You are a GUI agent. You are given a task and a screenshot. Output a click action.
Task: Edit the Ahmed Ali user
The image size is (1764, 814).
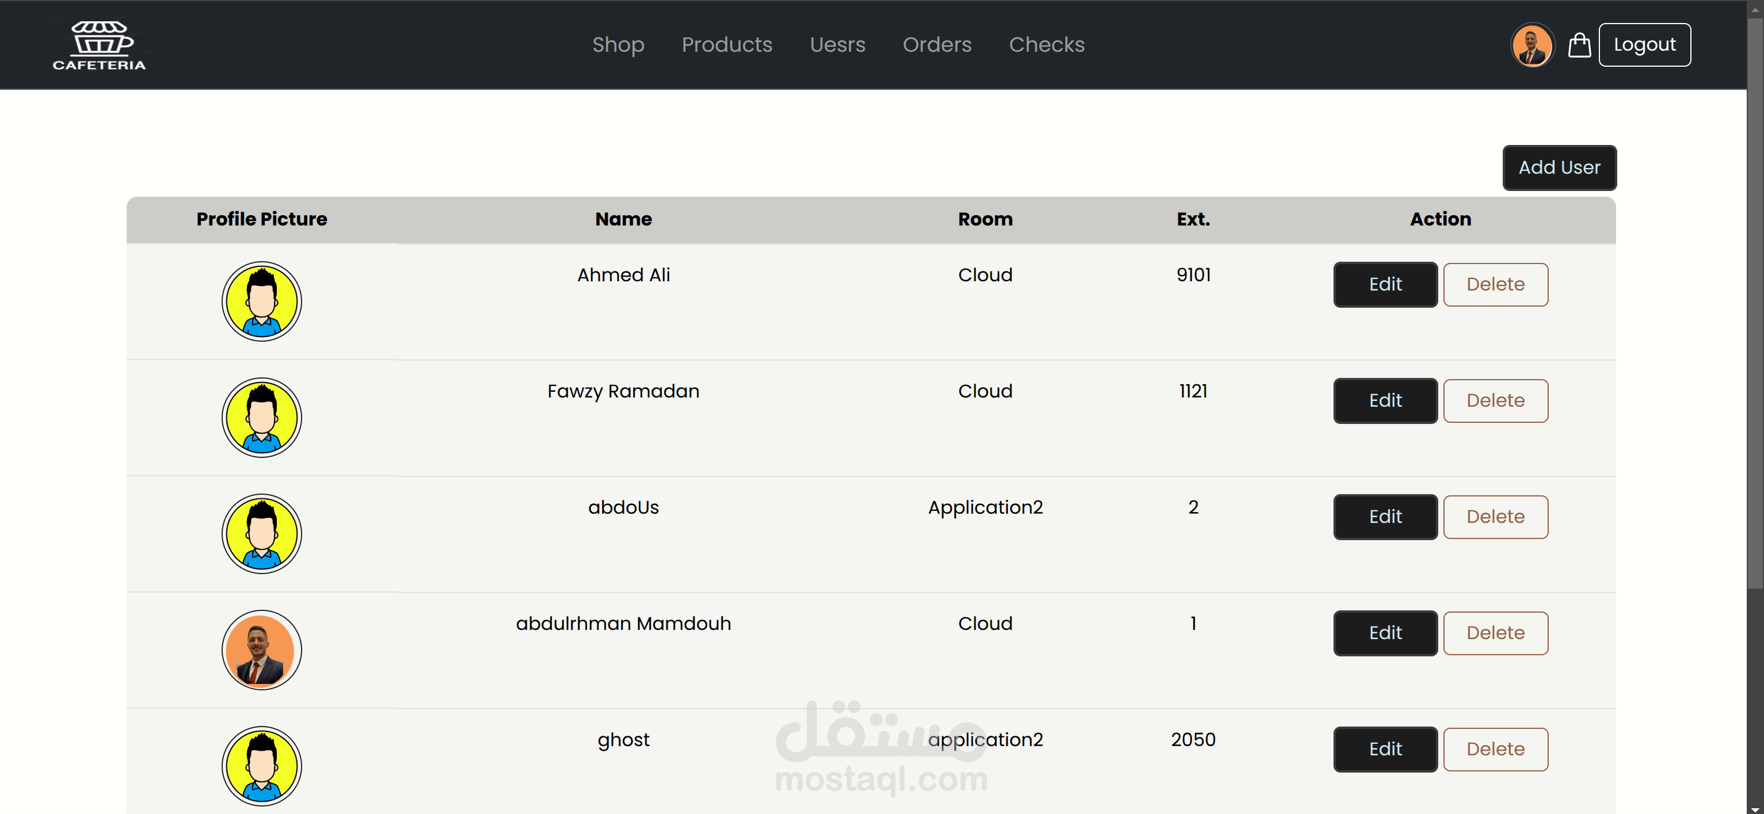click(x=1385, y=284)
